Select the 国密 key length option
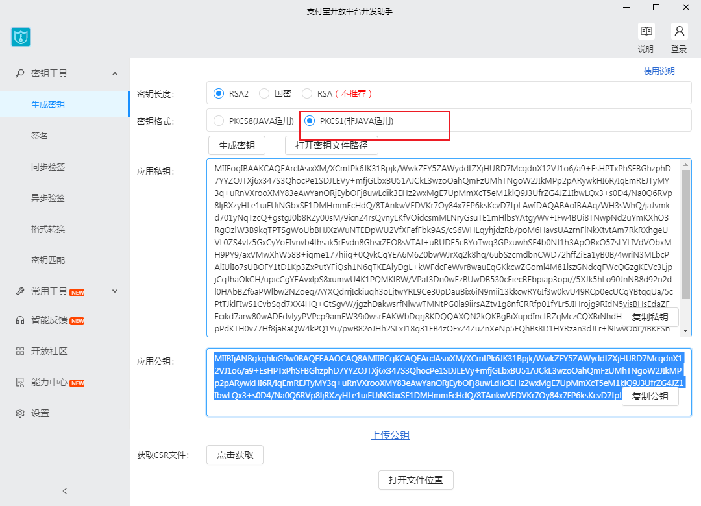 [264, 93]
